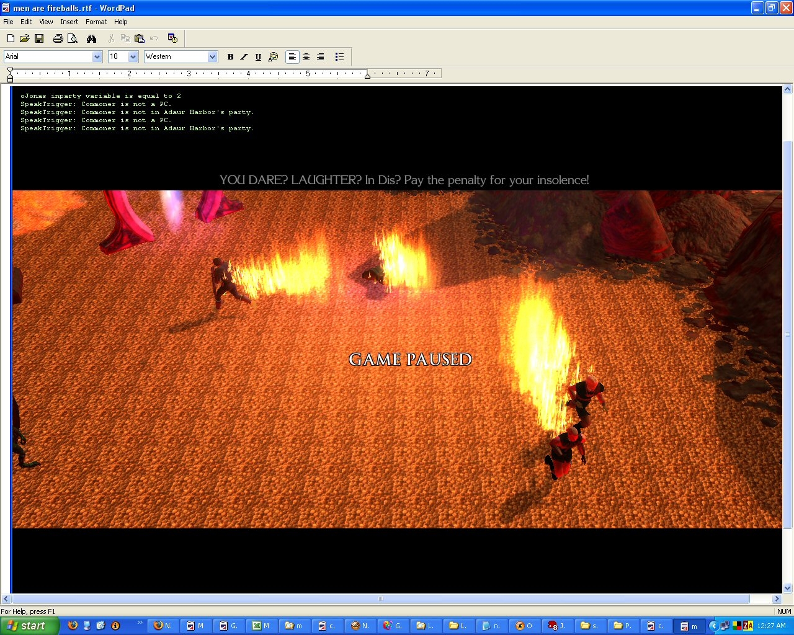This screenshot has height=635, width=794.
Task: Save the document using floppy disk icon
Action: [39, 38]
